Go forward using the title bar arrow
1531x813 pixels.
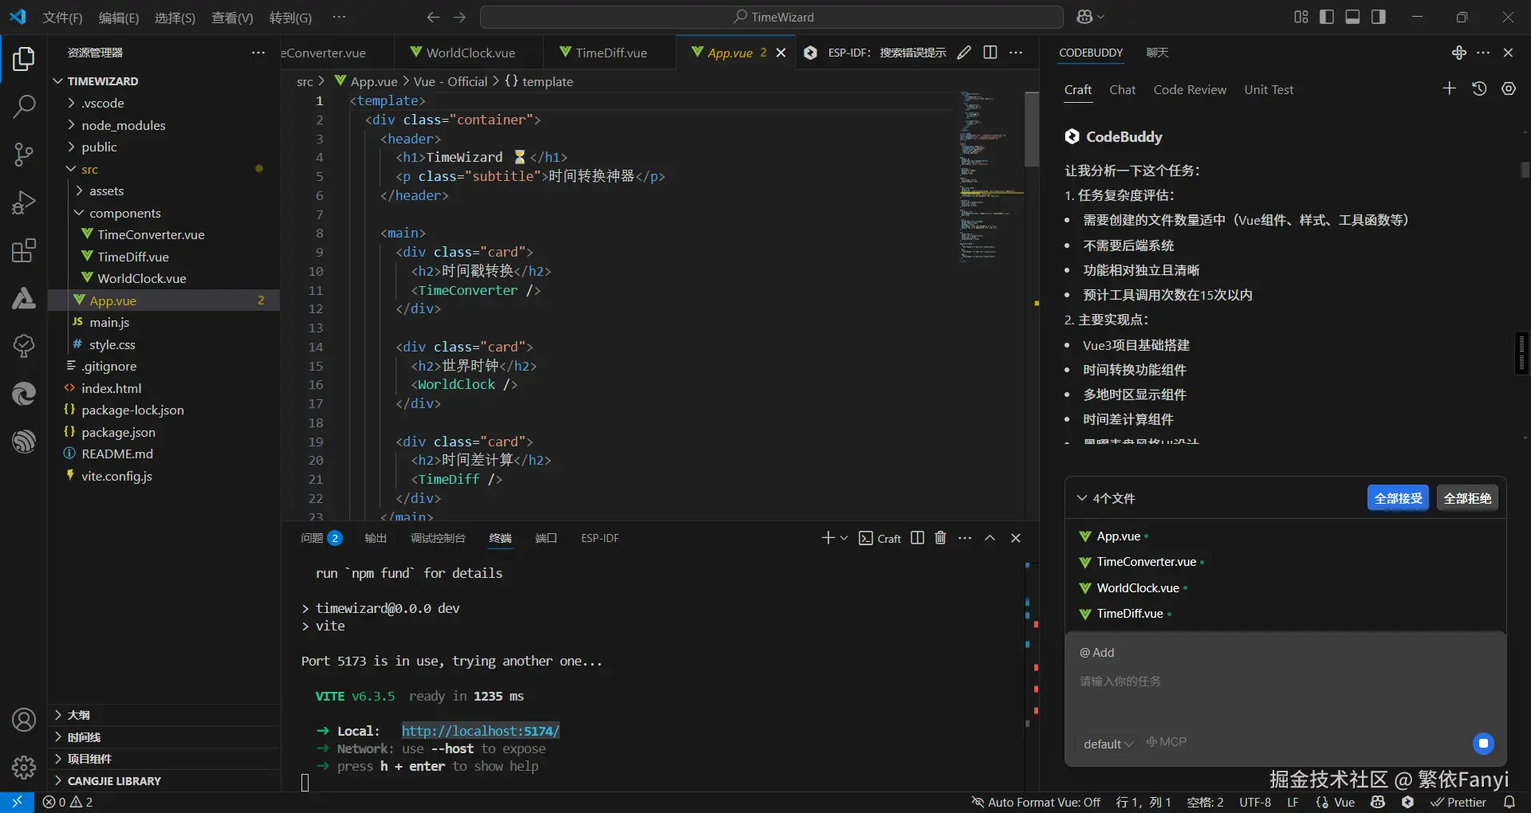tap(459, 17)
